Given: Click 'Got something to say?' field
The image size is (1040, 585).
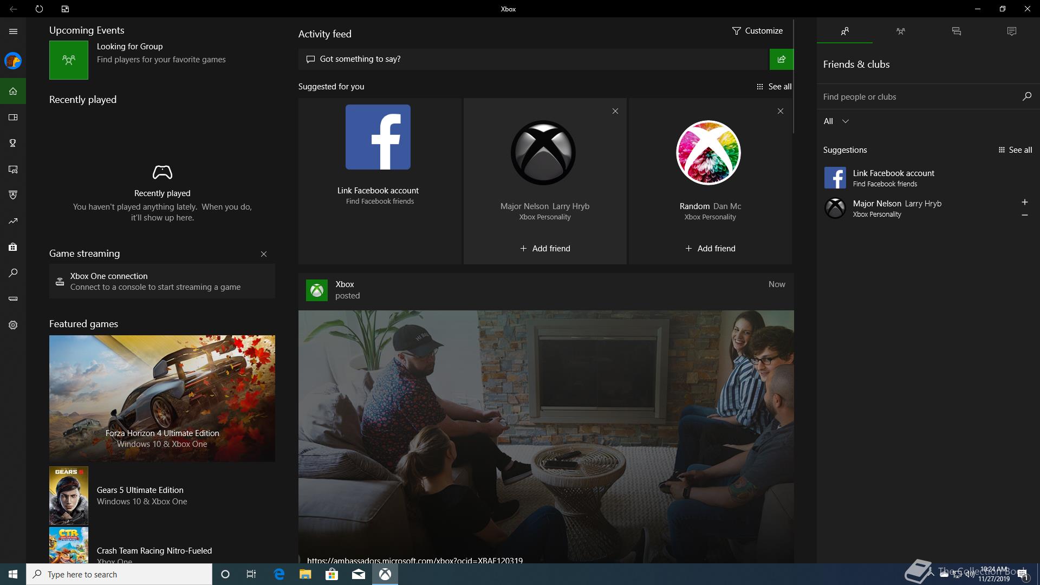Looking at the screenshot, I should coord(534,59).
